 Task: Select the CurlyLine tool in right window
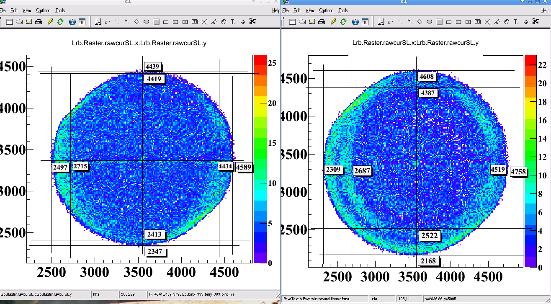pyautogui.click(x=497, y=22)
